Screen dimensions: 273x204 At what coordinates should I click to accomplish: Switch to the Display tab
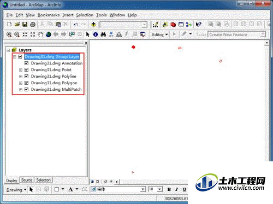pos(11,180)
